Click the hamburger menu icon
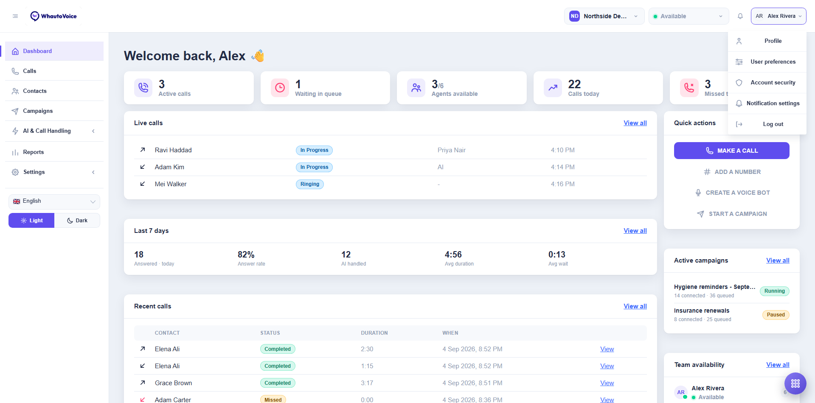The width and height of the screenshot is (815, 403). click(15, 16)
